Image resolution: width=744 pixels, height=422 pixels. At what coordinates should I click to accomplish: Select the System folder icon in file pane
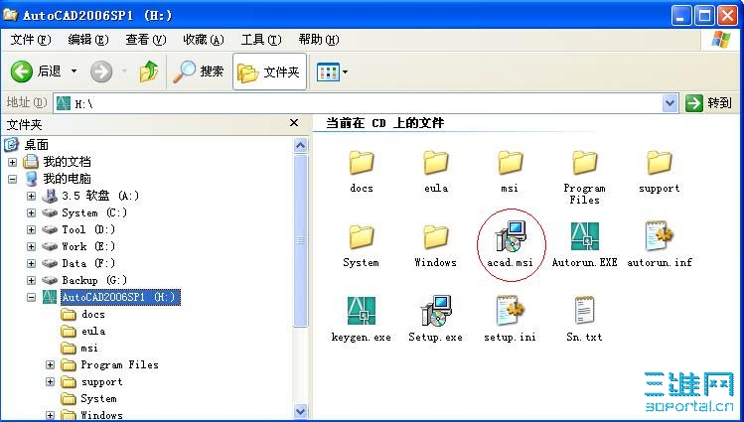[x=362, y=237]
